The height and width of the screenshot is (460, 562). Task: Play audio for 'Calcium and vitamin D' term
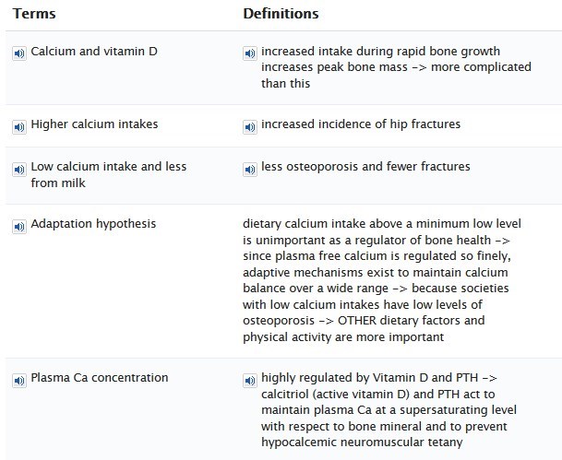(19, 53)
